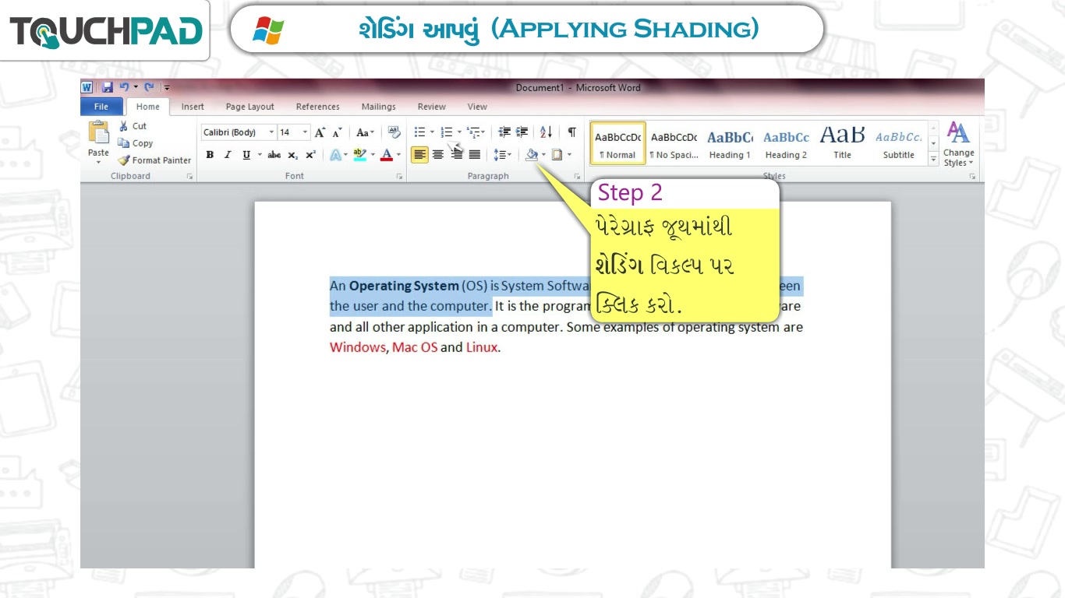This screenshot has width=1065, height=598.
Task: Select Align Text Left
Action: 419,155
